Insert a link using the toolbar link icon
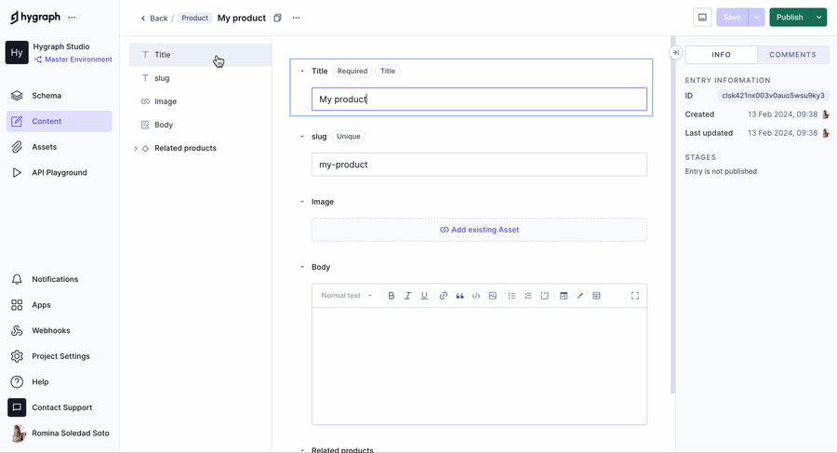This screenshot has width=837, height=453. pyautogui.click(x=444, y=296)
